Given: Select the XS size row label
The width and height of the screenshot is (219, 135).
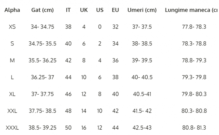Looking at the screenshot, I should coord(12,27).
